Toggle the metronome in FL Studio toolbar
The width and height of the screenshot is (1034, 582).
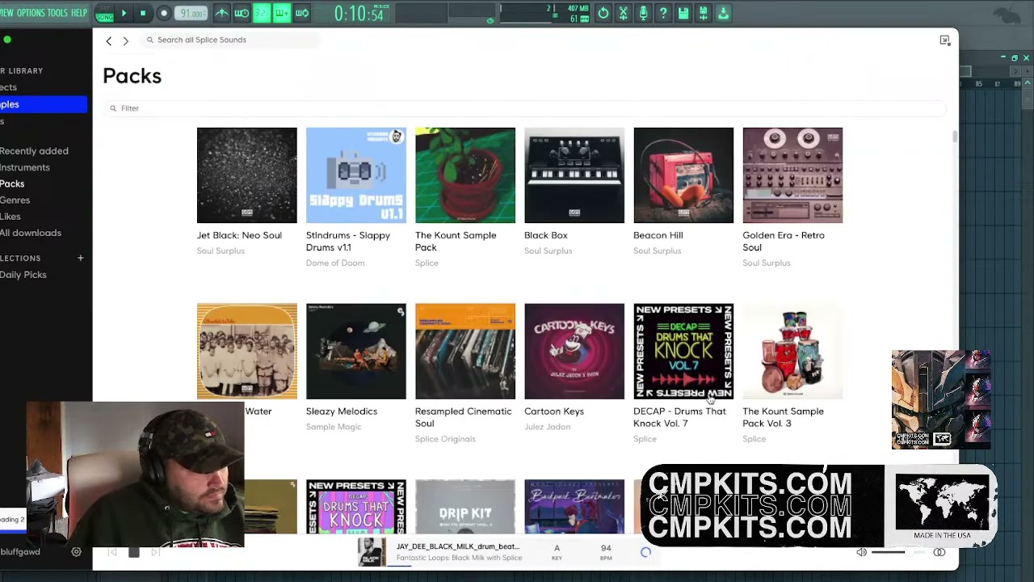tap(221, 13)
